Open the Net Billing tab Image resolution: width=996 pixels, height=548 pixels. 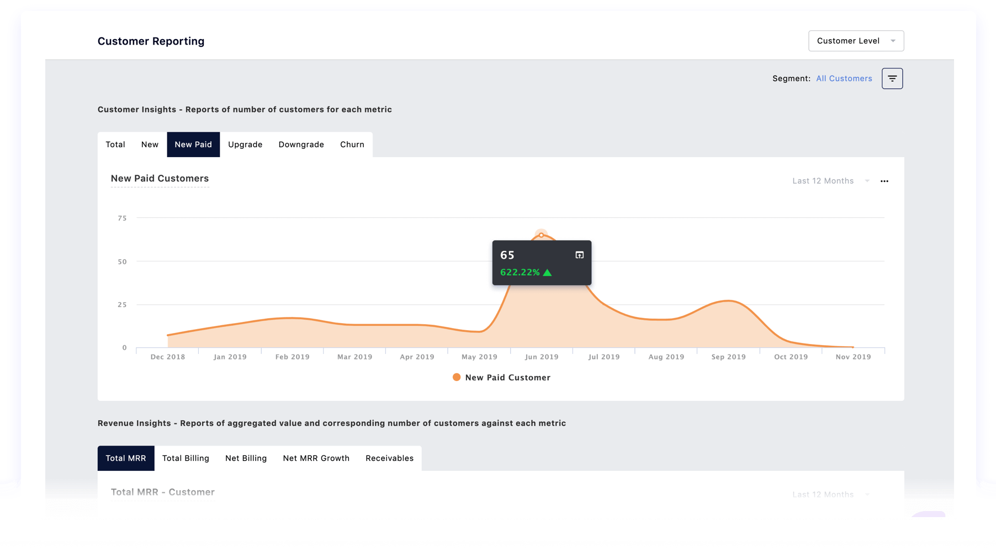pos(246,458)
